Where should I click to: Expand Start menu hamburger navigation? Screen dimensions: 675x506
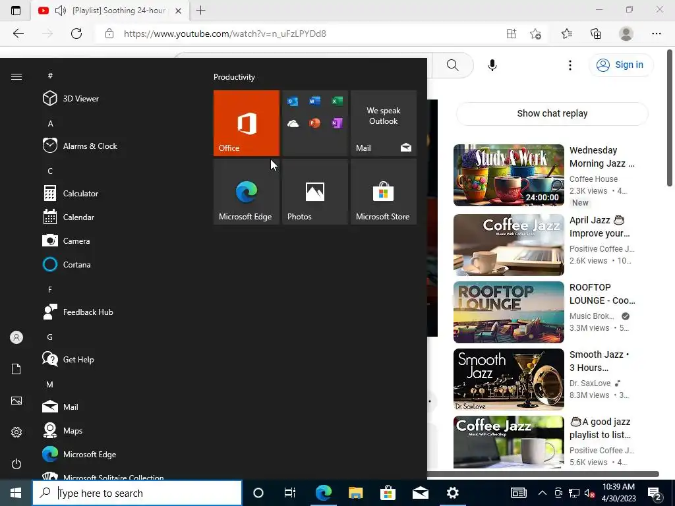pyautogui.click(x=16, y=76)
